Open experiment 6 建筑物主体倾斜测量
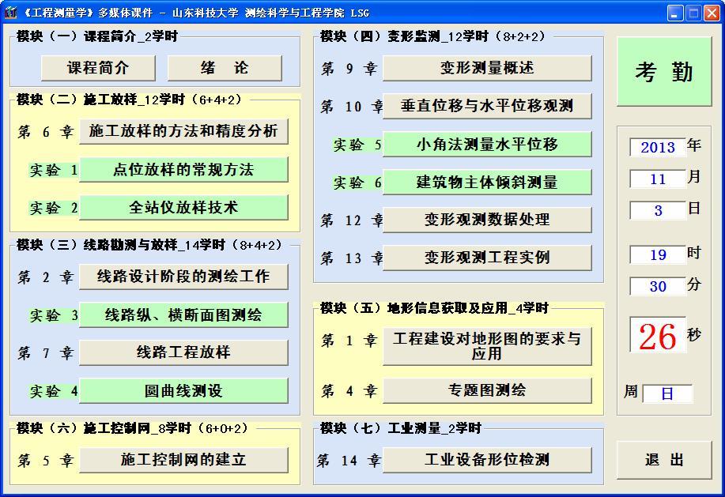The image size is (725, 497). (488, 182)
